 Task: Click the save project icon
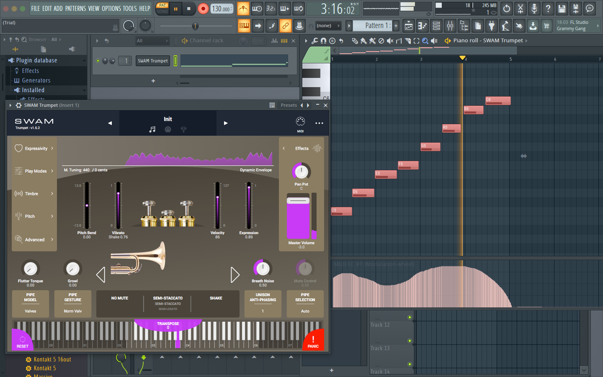[x=562, y=8]
